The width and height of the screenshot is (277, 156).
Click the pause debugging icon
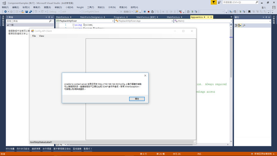145,12
